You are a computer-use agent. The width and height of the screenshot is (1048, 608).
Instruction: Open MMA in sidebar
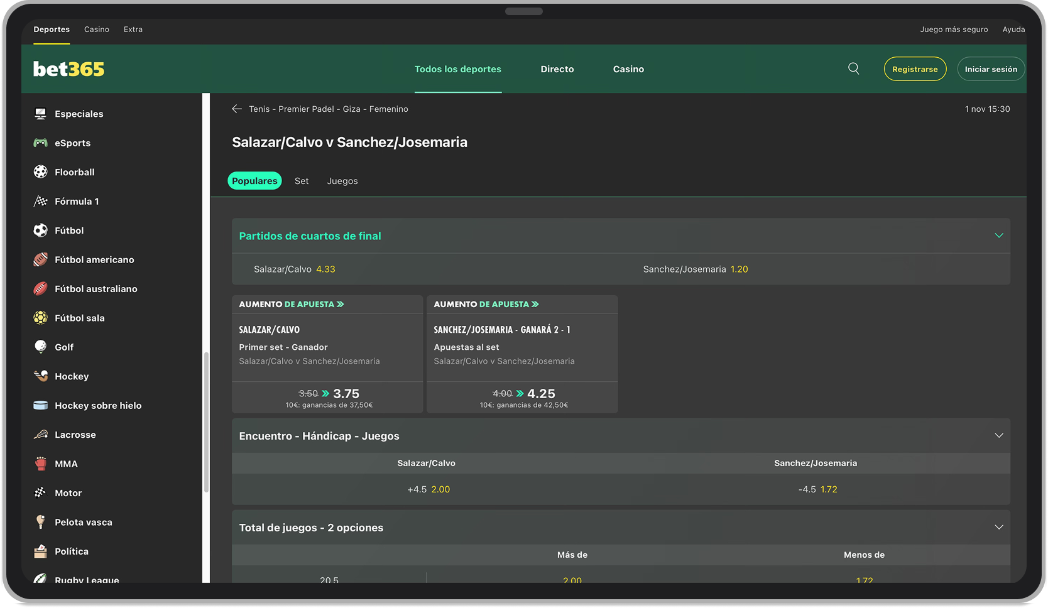(x=66, y=464)
